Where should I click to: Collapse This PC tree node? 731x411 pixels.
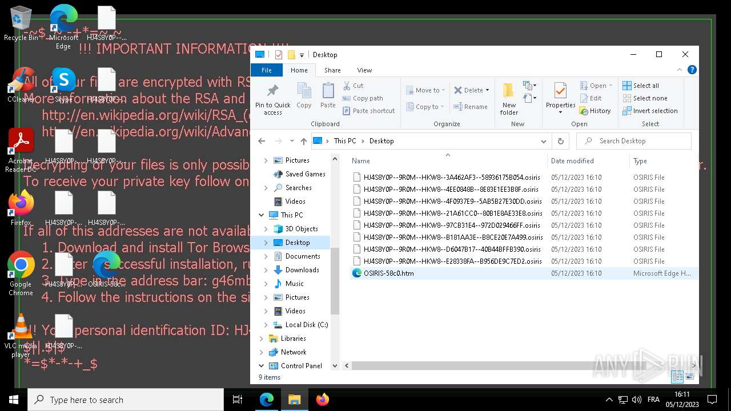coord(262,215)
